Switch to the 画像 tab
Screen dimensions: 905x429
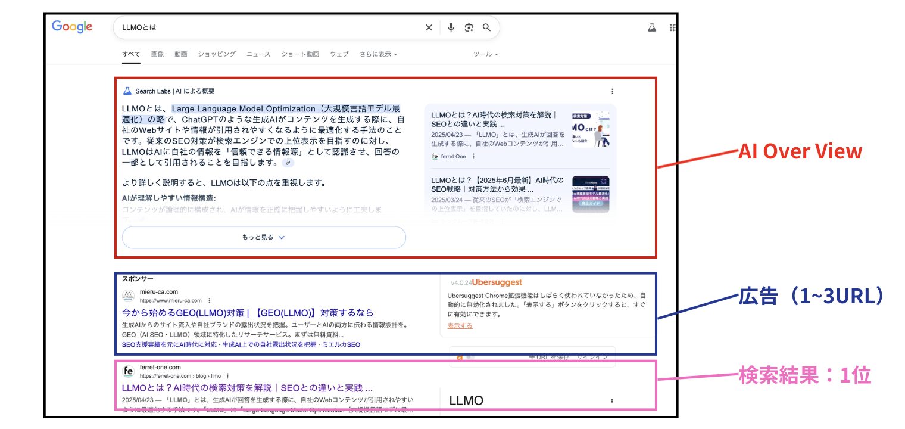coord(157,54)
